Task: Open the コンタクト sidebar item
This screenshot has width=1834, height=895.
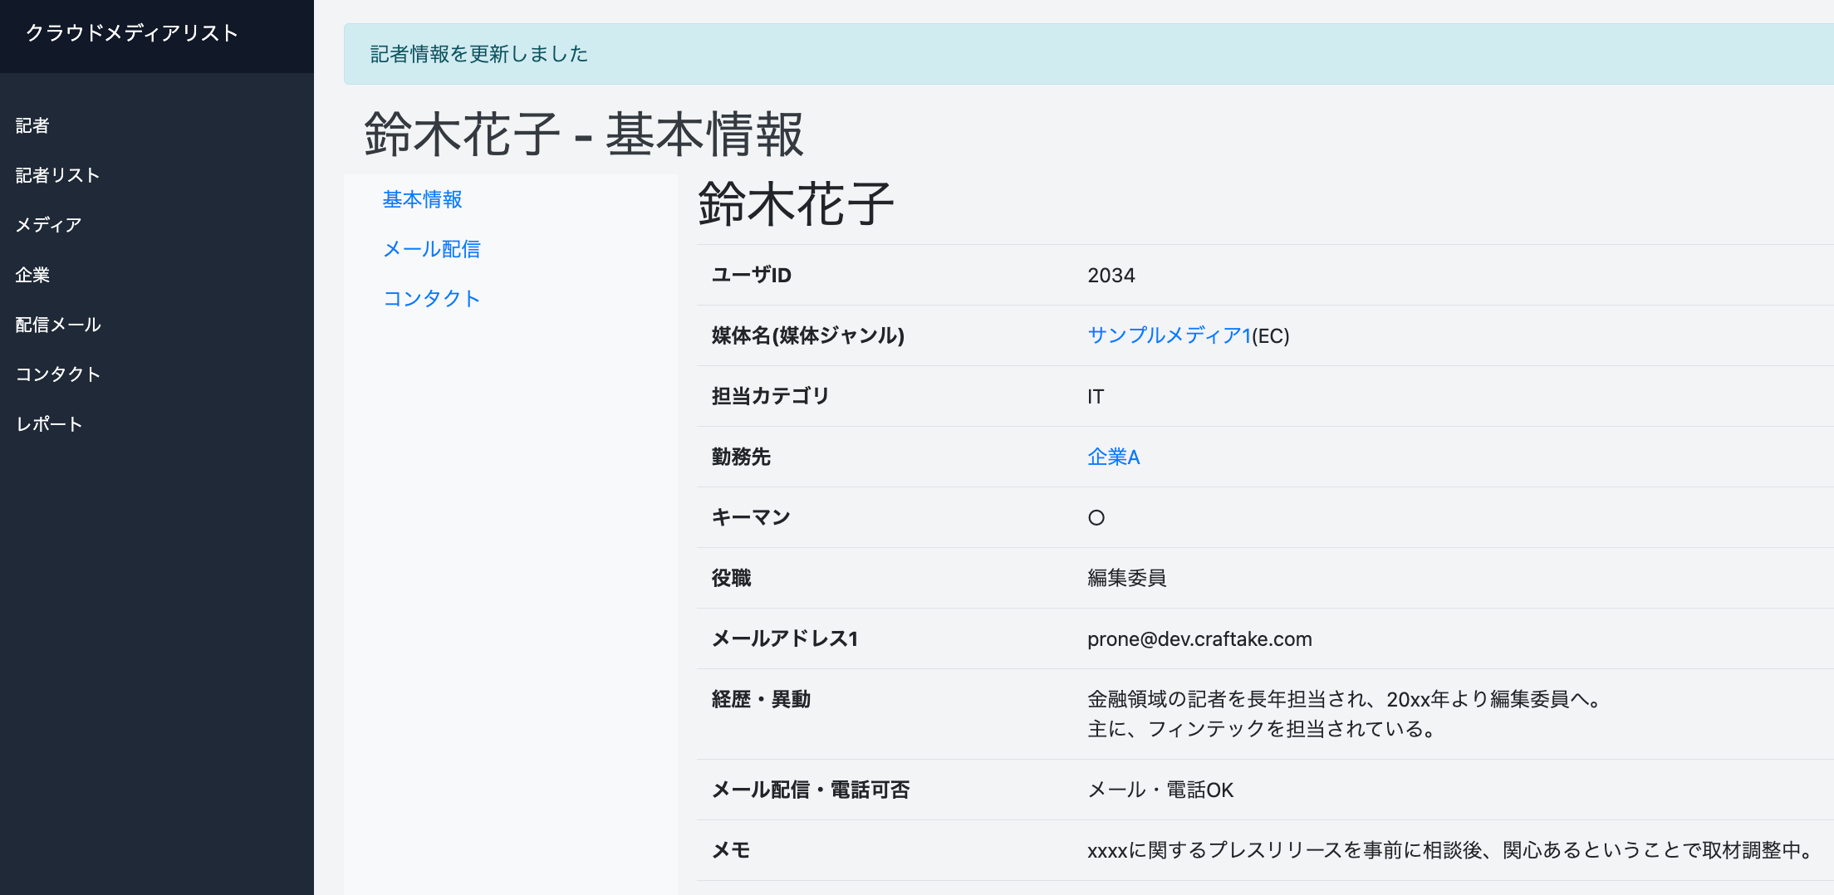Action: 59,374
